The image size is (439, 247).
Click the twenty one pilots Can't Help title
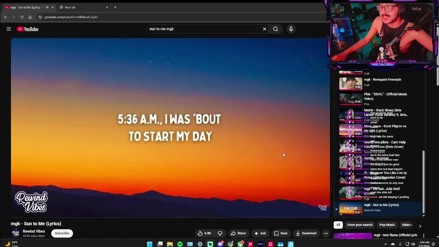(385, 144)
